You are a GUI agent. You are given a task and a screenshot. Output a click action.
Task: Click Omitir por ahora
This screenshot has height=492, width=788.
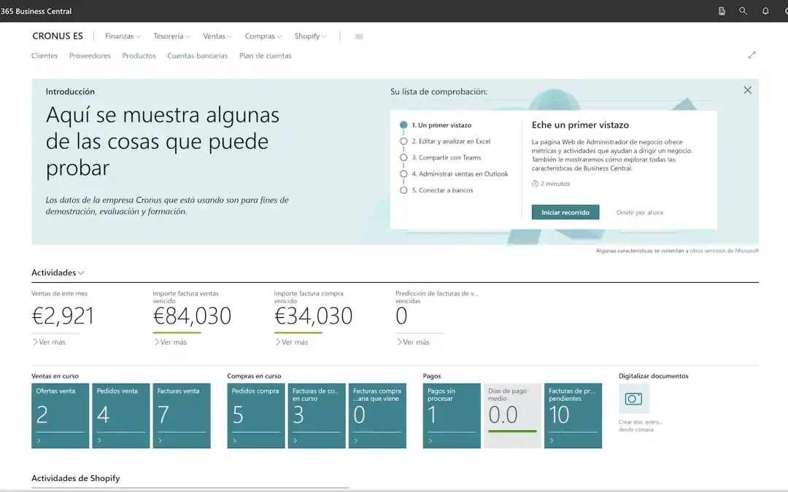(x=639, y=212)
